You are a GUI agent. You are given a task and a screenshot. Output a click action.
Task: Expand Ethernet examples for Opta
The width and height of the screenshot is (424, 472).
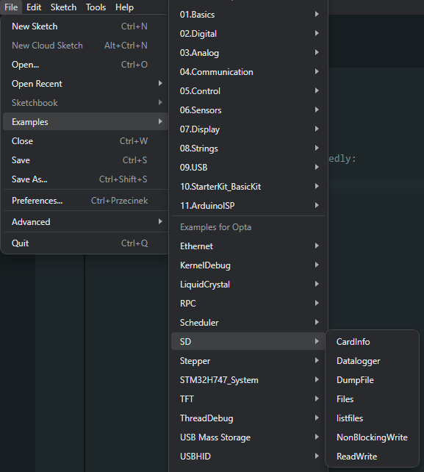coord(248,246)
